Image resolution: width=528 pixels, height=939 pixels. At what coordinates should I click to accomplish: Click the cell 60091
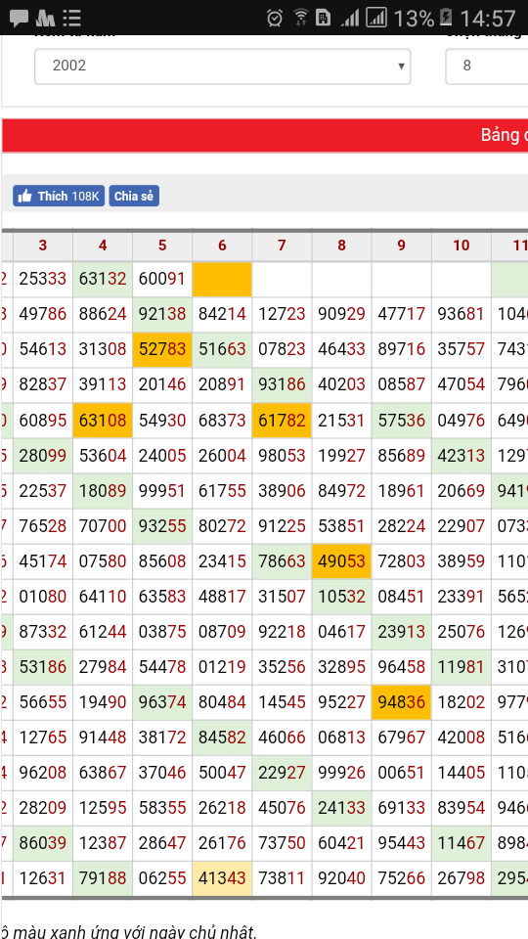(x=162, y=279)
